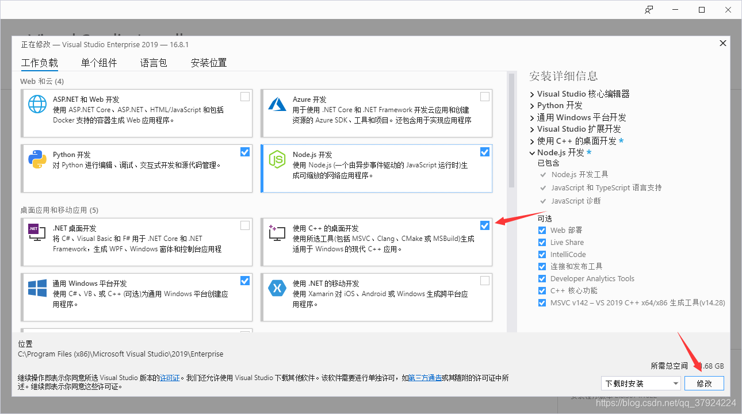The height and width of the screenshot is (414, 742).
Task: Expand 通用 Windows 平台开发 details
Action: pos(532,117)
